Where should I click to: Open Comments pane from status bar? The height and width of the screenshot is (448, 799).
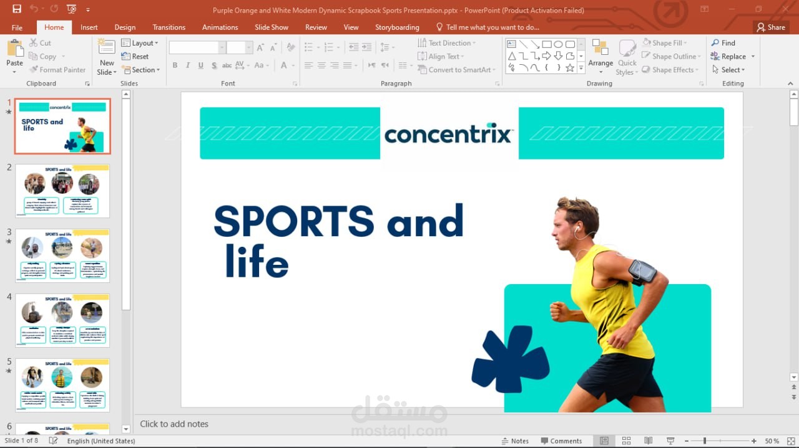[561, 441]
